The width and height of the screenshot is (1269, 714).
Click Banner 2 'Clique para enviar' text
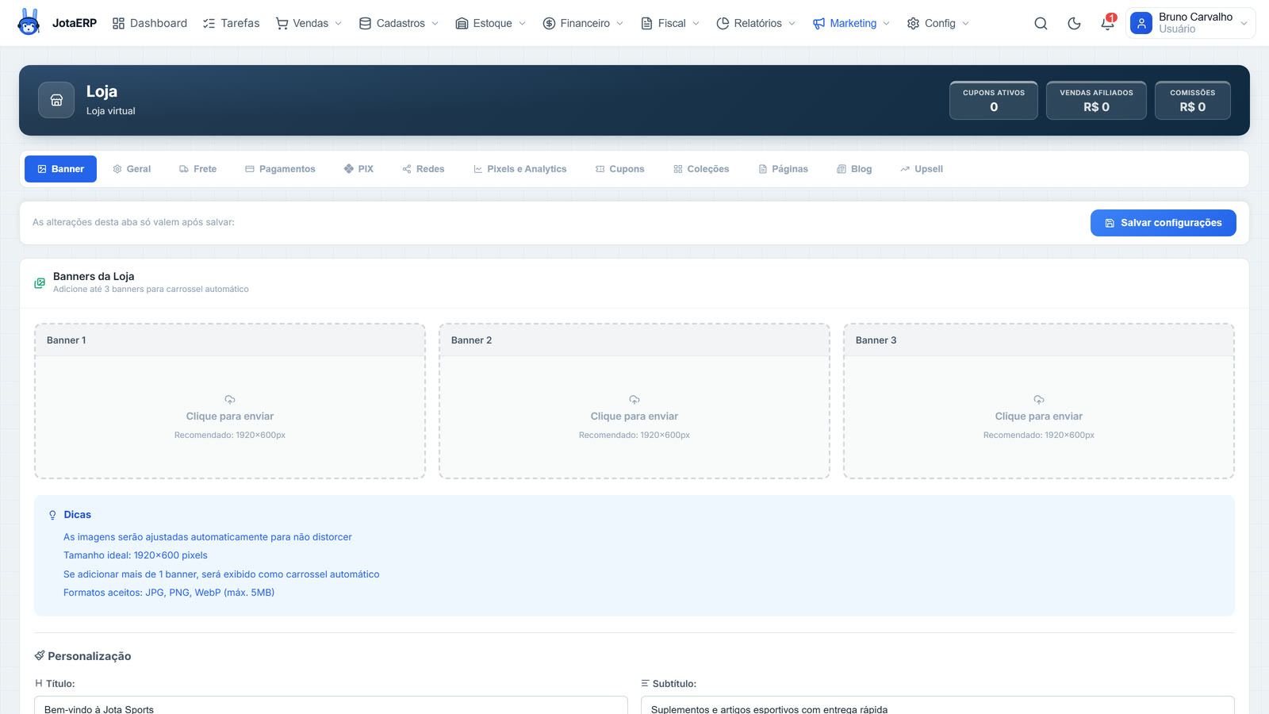[634, 416]
